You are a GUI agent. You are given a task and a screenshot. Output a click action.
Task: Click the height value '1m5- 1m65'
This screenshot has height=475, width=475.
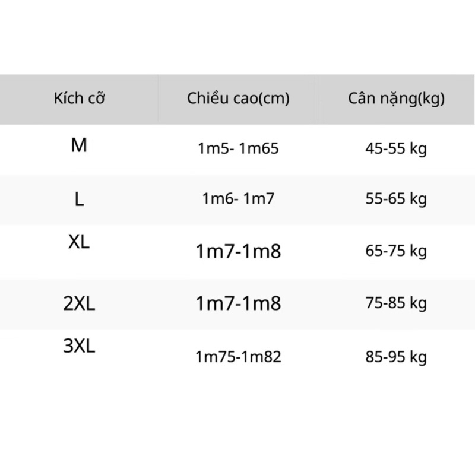238,148
